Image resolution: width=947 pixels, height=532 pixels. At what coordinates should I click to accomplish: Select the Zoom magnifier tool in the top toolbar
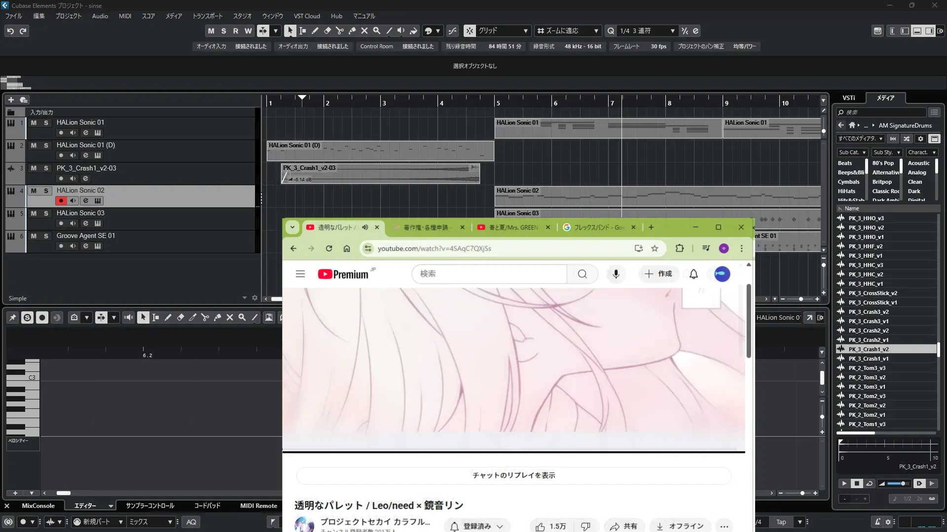click(x=376, y=31)
